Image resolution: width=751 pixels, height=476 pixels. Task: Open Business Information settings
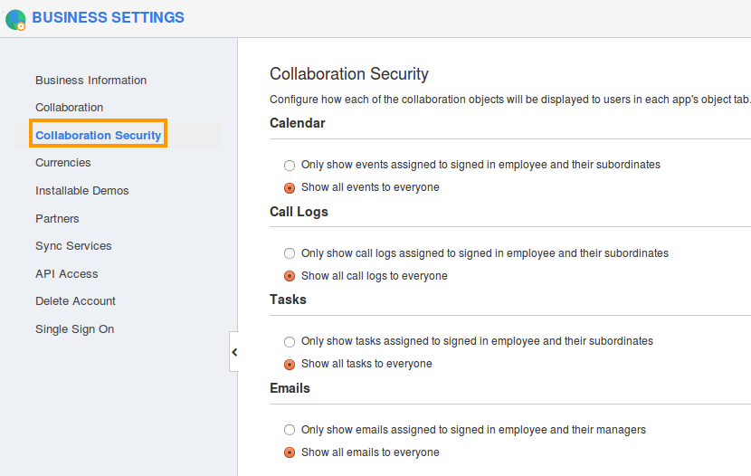(90, 81)
